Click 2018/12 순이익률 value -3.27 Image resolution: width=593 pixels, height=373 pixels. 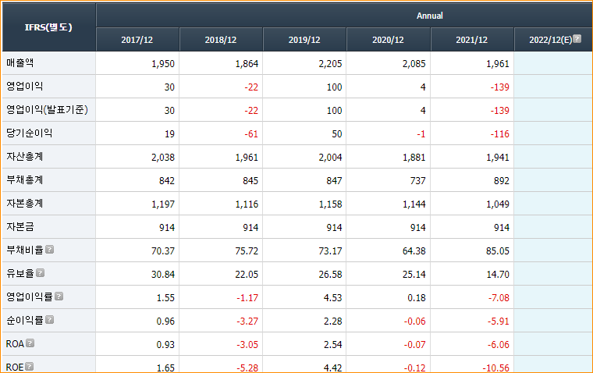point(247,321)
